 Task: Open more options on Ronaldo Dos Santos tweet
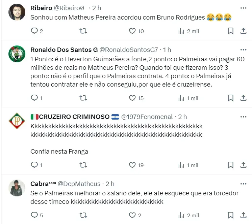[x=243, y=50]
